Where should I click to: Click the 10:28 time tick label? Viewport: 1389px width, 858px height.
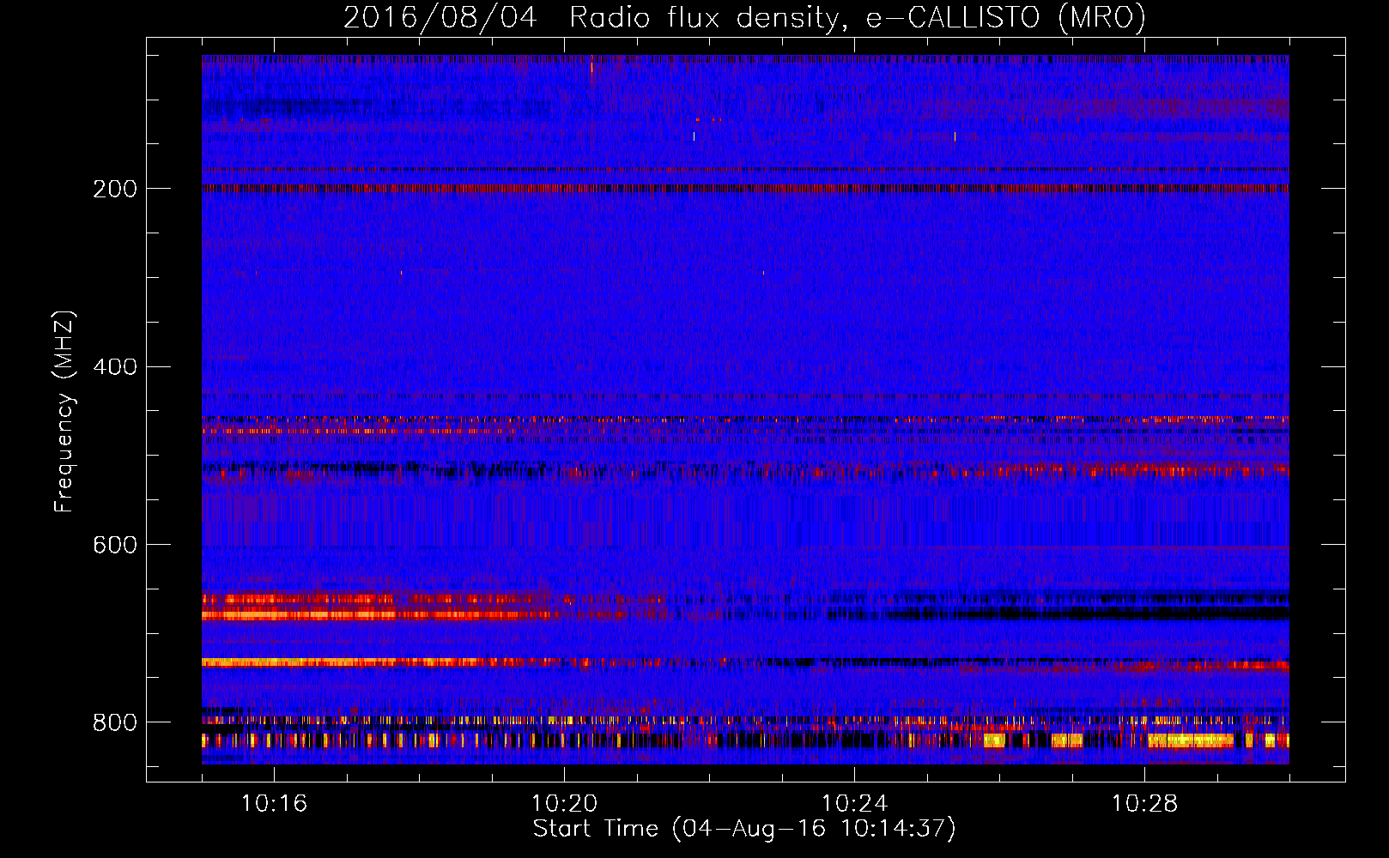click(x=1144, y=803)
